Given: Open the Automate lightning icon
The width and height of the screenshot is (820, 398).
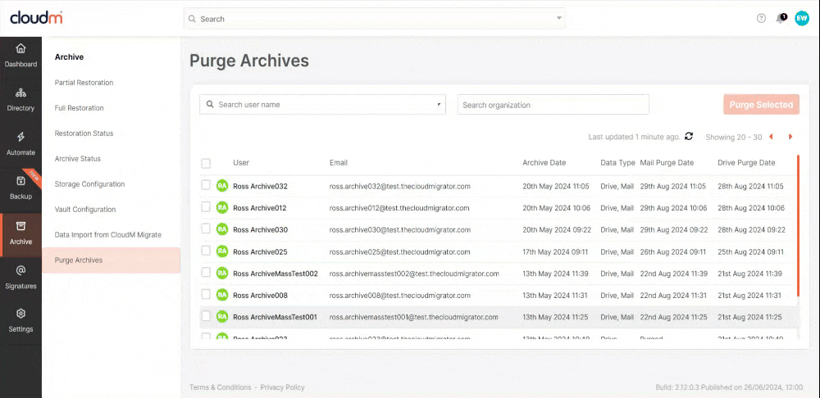Looking at the screenshot, I should [x=20, y=137].
